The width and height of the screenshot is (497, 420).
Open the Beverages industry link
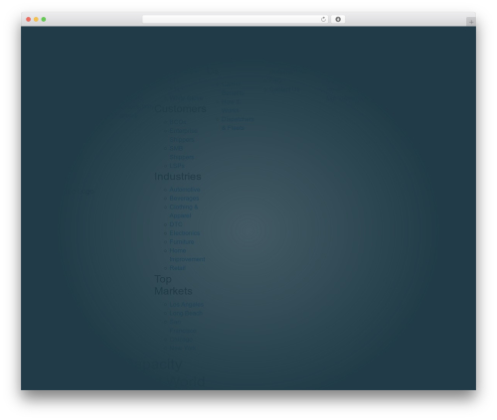tap(184, 199)
